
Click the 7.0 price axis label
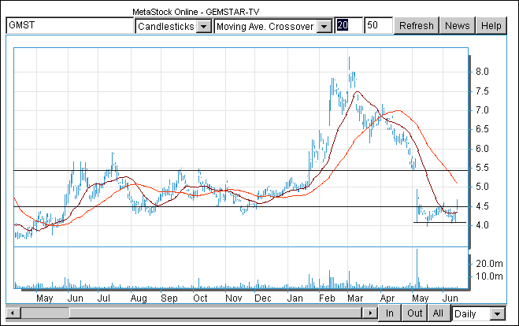(482, 110)
